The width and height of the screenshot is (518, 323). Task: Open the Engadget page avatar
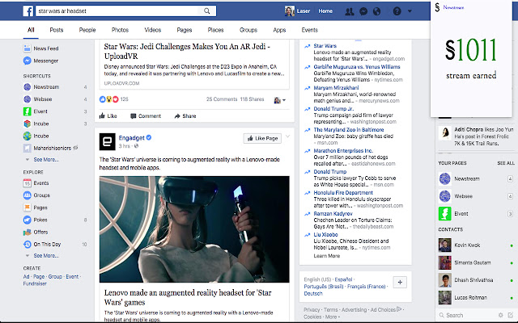tap(108, 141)
